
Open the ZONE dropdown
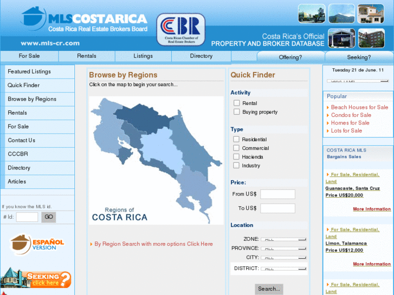[283, 239]
